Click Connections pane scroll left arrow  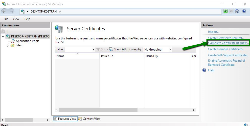[3, 120]
